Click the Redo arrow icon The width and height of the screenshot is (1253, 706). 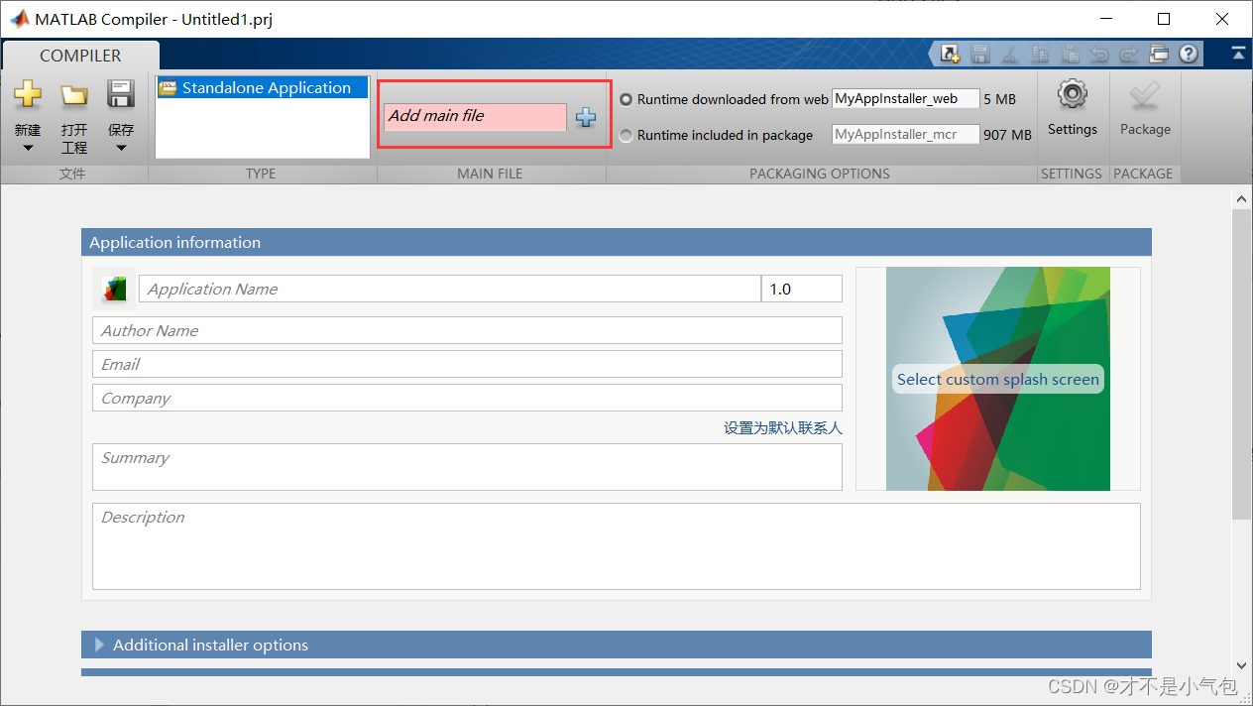pyautogui.click(x=1129, y=55)
